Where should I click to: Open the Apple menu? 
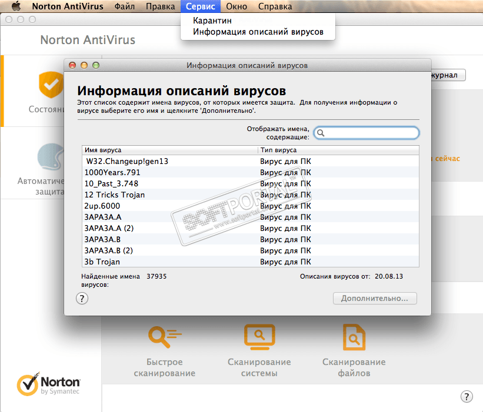[x=16, y=6]
